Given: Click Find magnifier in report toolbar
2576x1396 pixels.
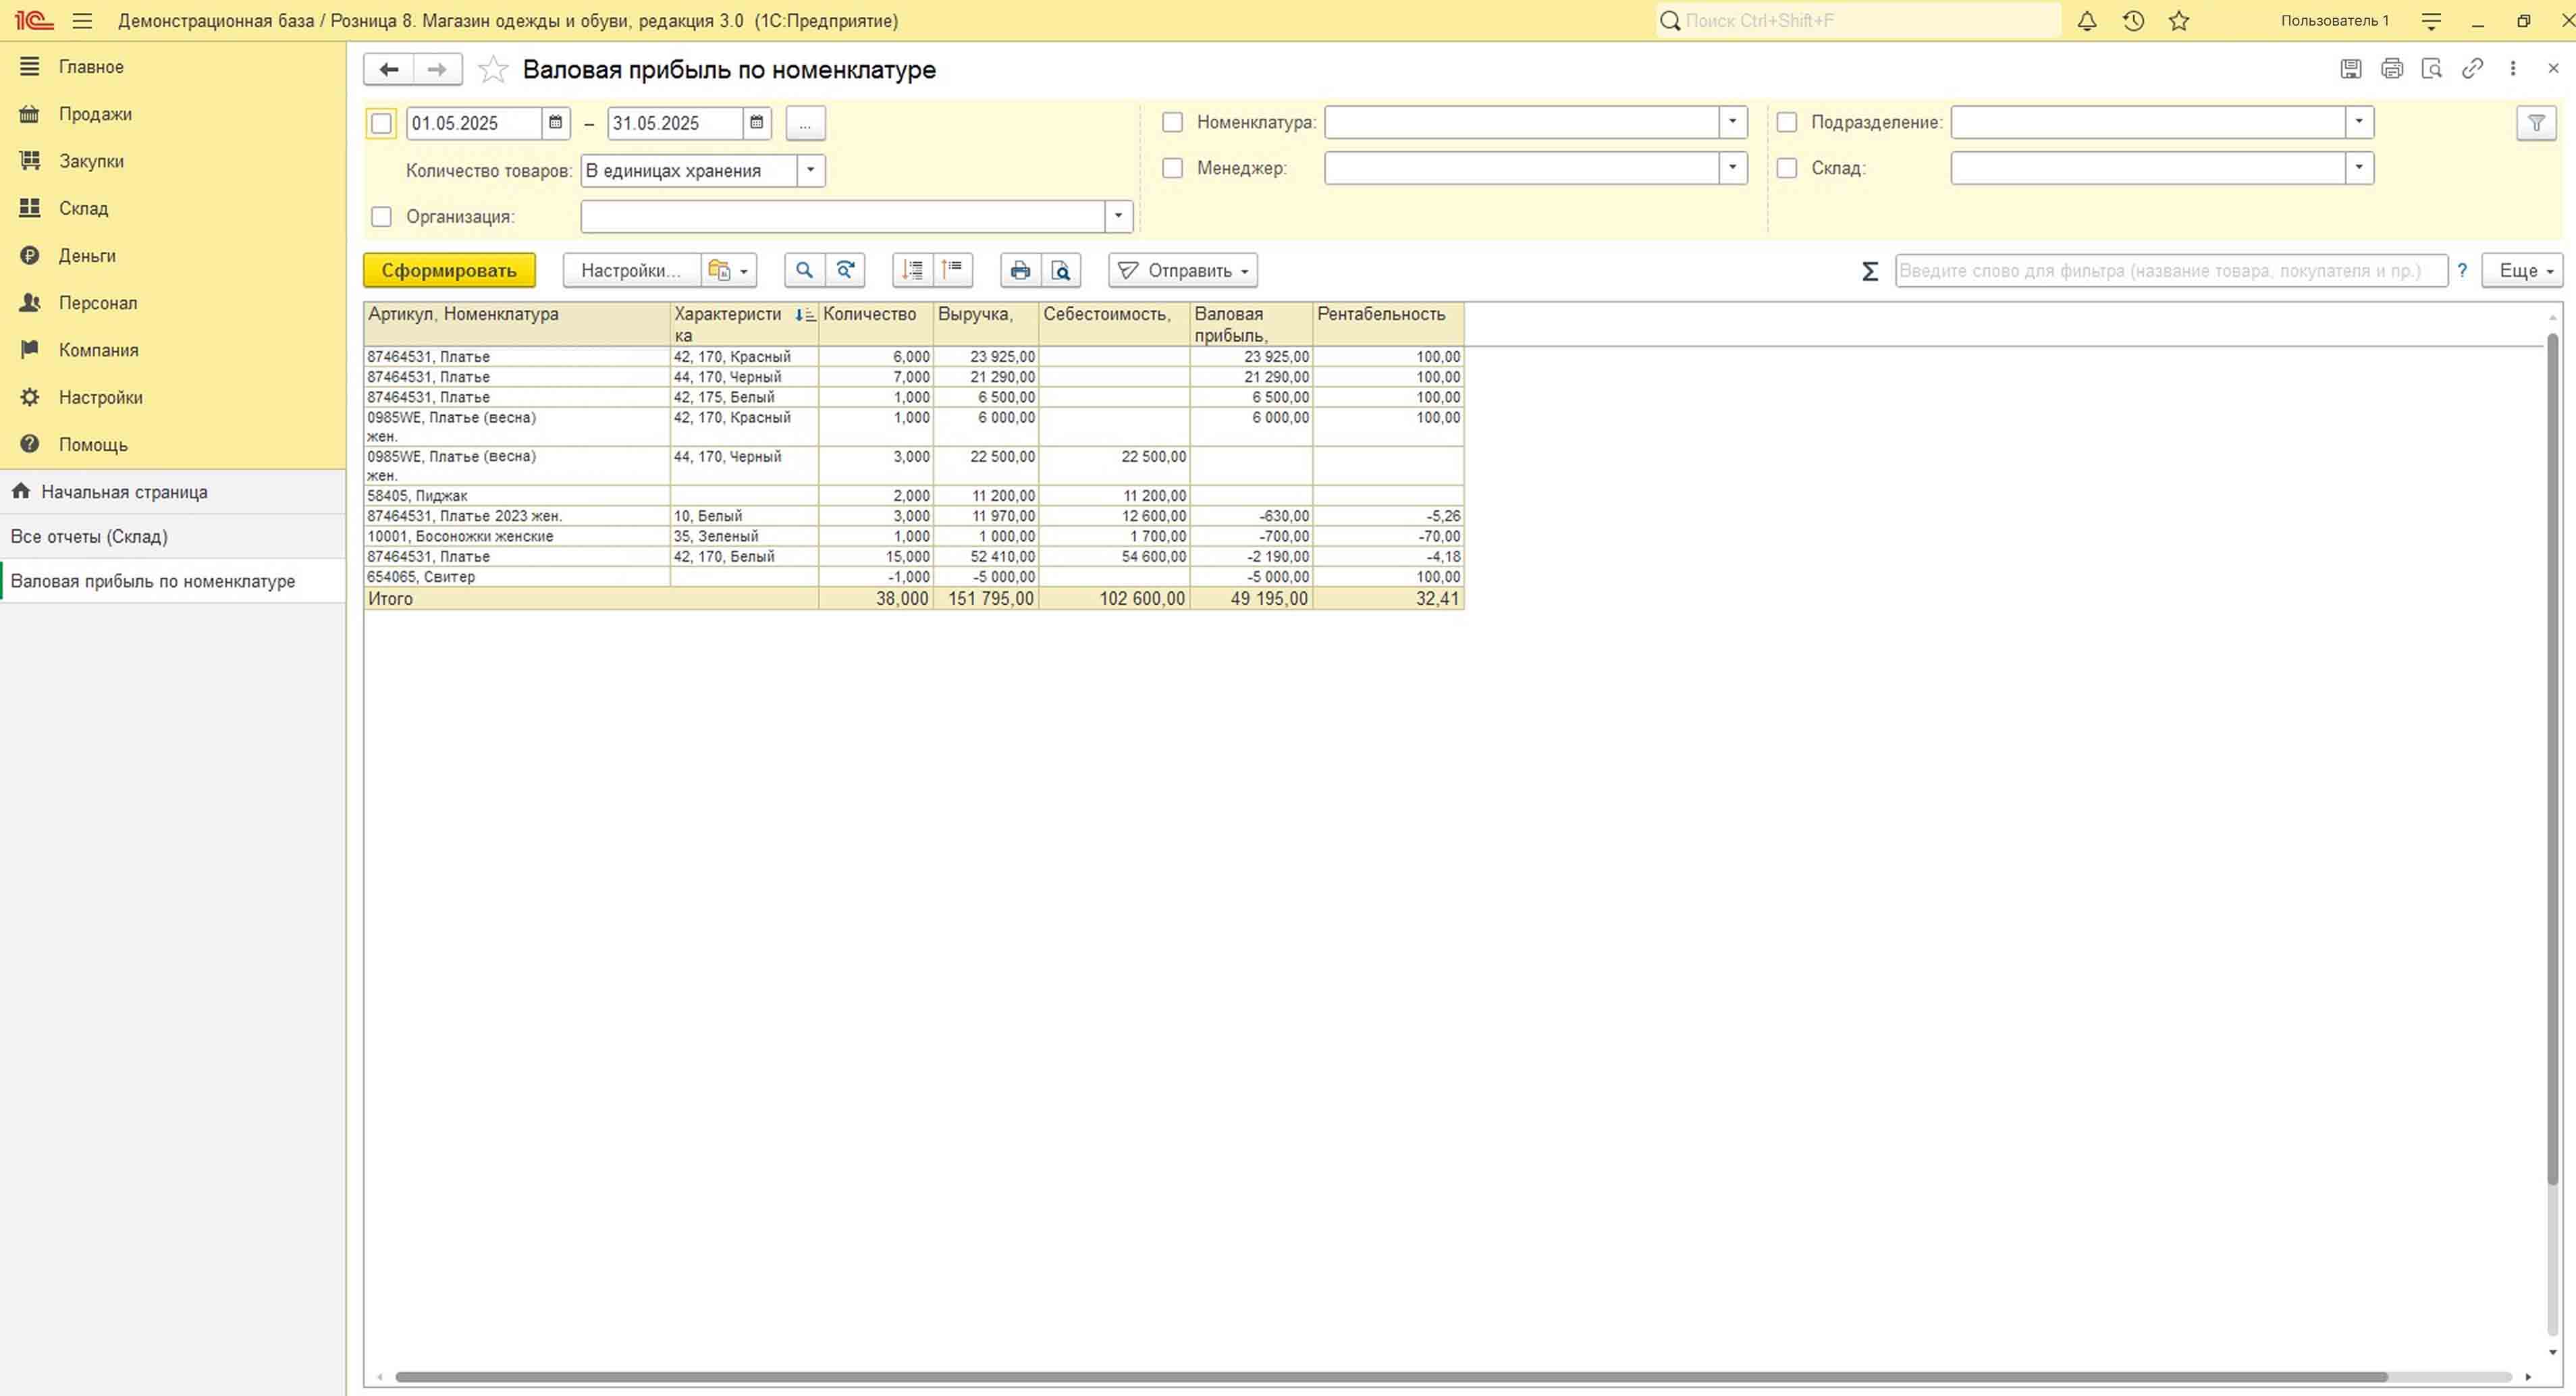Looking at the screenshot, I should (x=804, y=270).
